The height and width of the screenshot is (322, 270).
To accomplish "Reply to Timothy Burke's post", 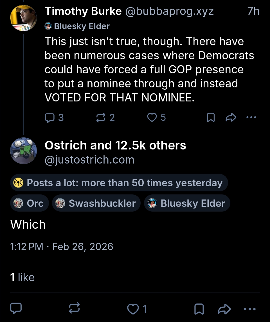I will point(50,117).
